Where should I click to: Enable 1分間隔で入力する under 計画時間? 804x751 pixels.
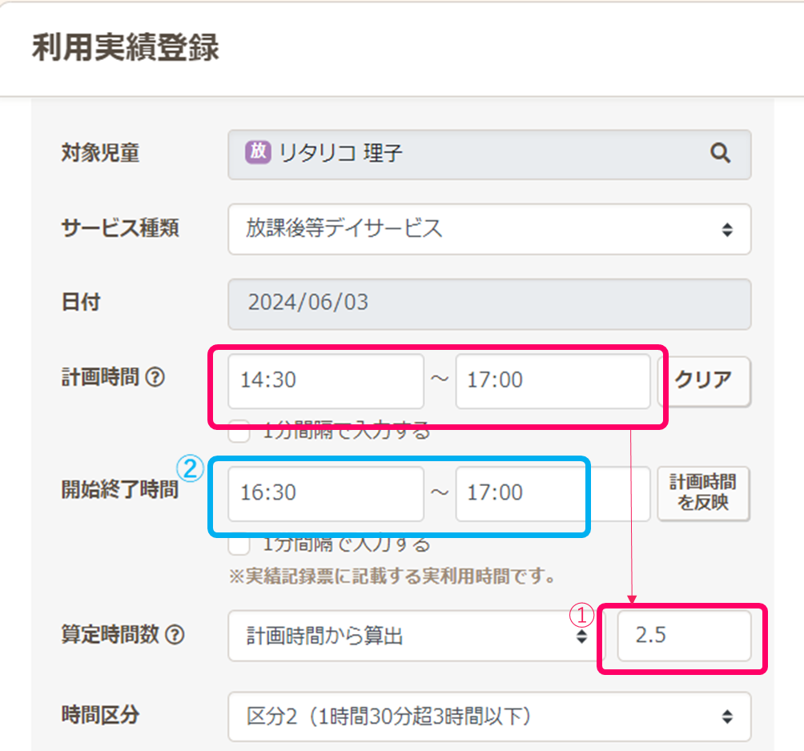coord(239,432)
